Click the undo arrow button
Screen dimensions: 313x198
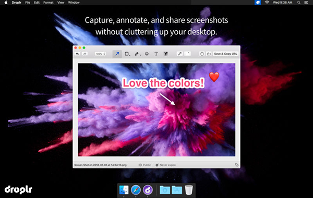point(77,54)
